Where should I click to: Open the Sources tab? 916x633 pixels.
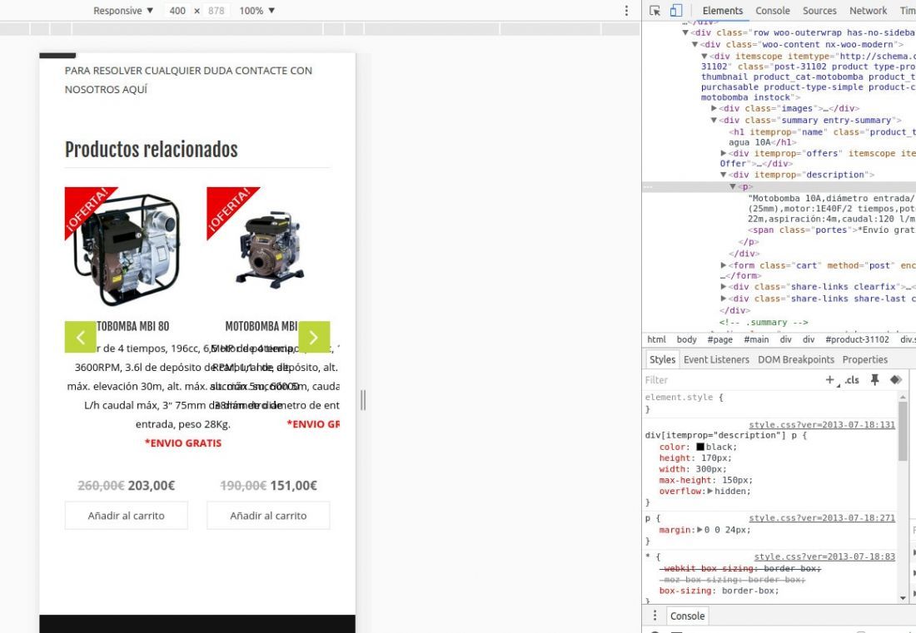pos(819,11)
